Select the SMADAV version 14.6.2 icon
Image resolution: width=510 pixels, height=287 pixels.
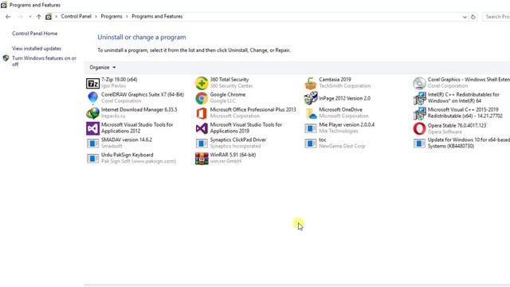point(92,143)
